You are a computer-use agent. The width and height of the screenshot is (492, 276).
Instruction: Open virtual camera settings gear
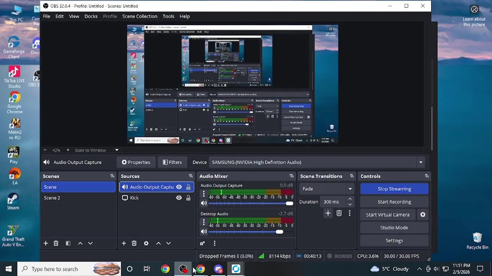[x=423, y=215]
